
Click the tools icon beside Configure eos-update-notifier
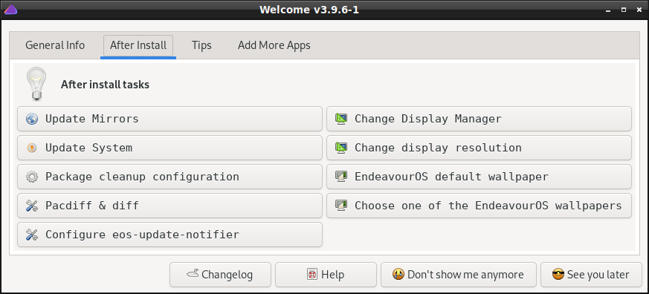pos(32,235)
